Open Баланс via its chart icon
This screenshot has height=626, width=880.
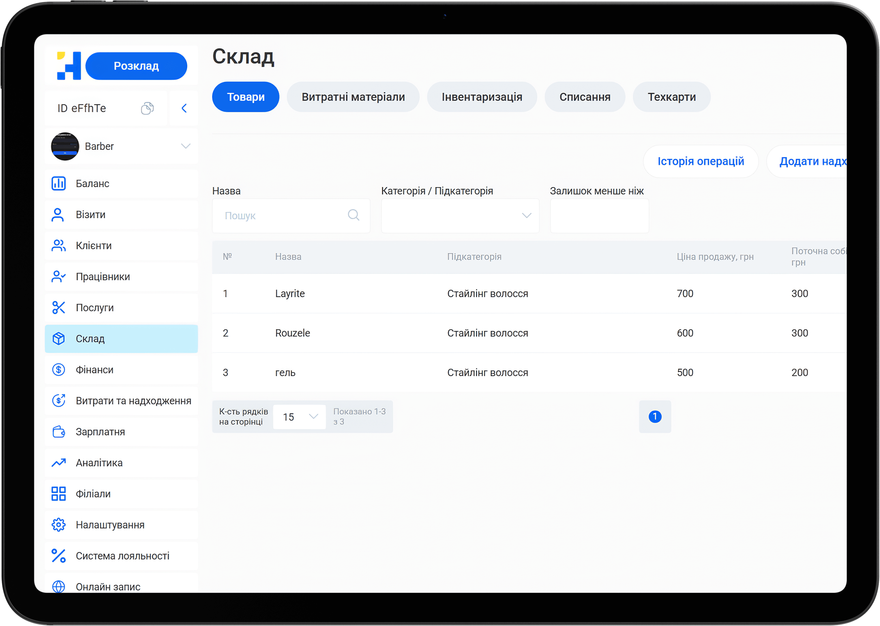[x=59, y=183]
